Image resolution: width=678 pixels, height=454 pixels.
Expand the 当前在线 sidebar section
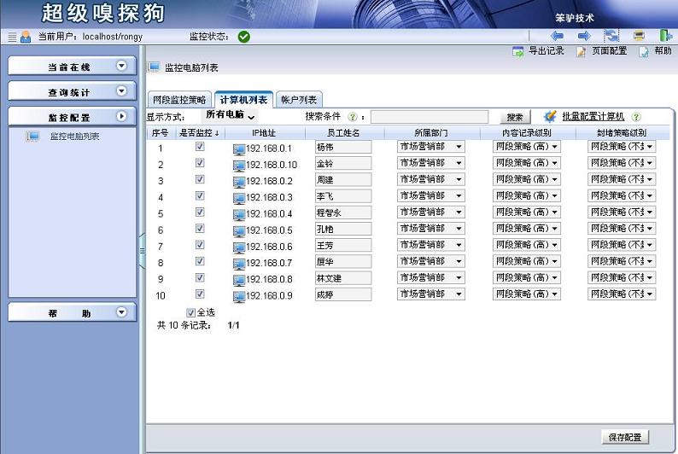(x=121, y=66)
